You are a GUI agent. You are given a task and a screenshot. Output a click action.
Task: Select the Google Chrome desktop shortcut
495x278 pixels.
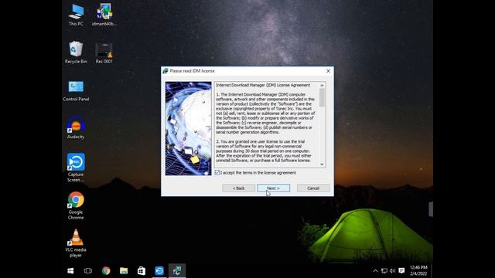76,205
